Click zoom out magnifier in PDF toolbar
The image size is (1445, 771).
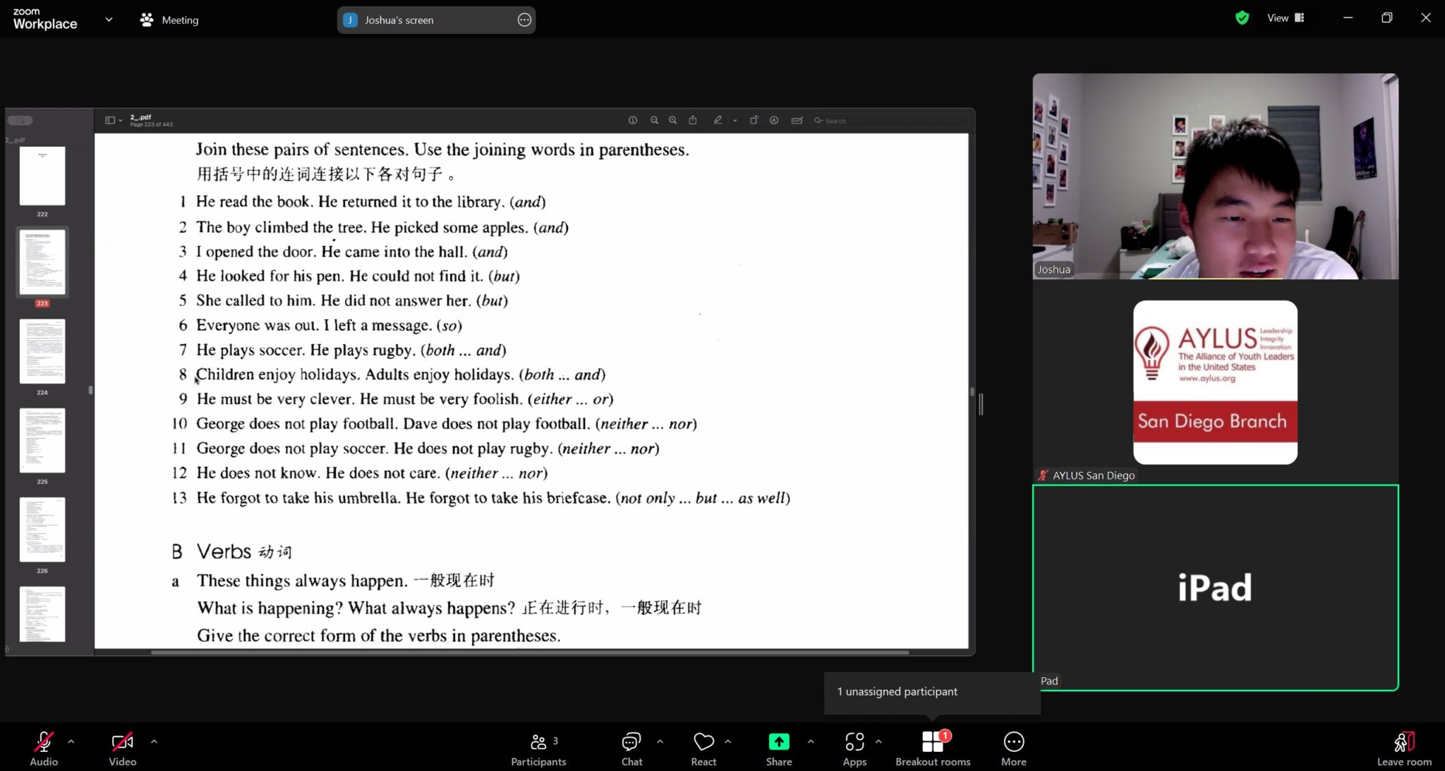coord(654,121)
